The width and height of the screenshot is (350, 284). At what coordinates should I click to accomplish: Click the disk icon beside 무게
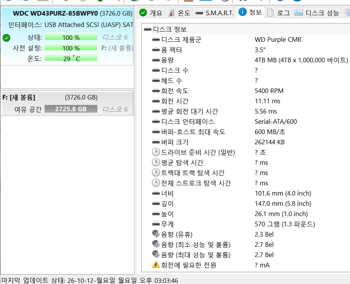point(156,224)
